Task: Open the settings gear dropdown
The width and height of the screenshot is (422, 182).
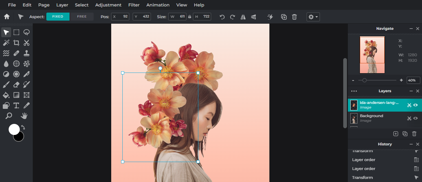Action: pos(313,17)
